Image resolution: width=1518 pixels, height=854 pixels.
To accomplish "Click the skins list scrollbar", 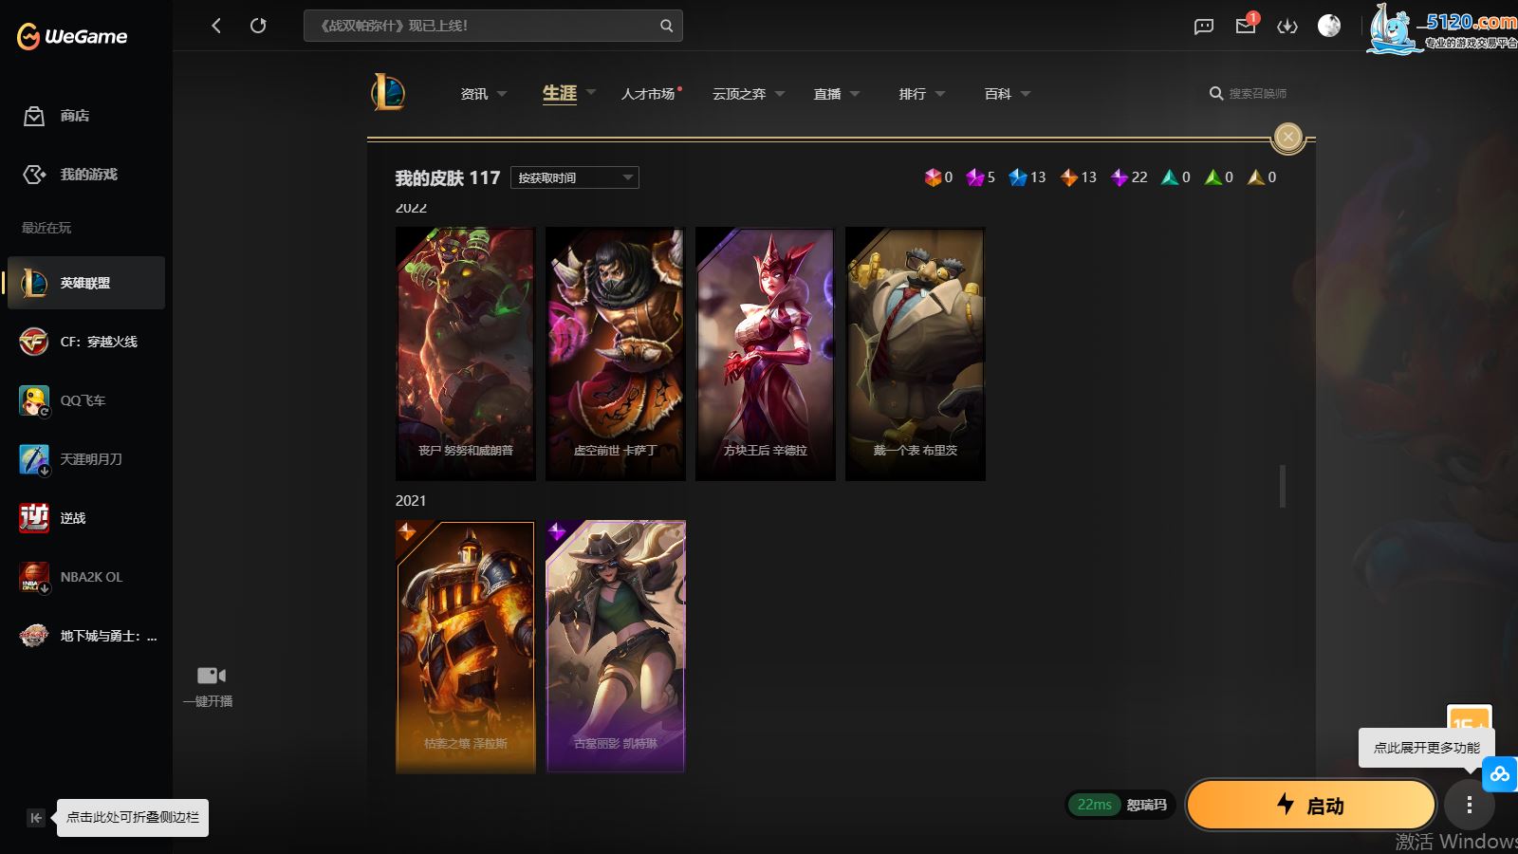I will pyautogui.click(x=1283, y=486).
